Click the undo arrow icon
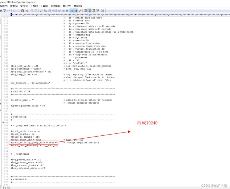230x189 pixels. tap(32, 10)
